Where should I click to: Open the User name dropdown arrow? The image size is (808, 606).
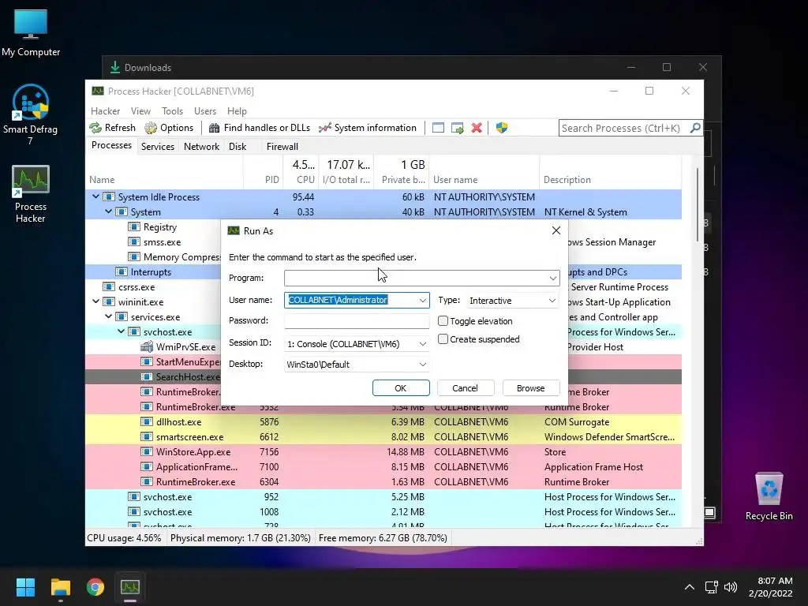pos(423,300)
